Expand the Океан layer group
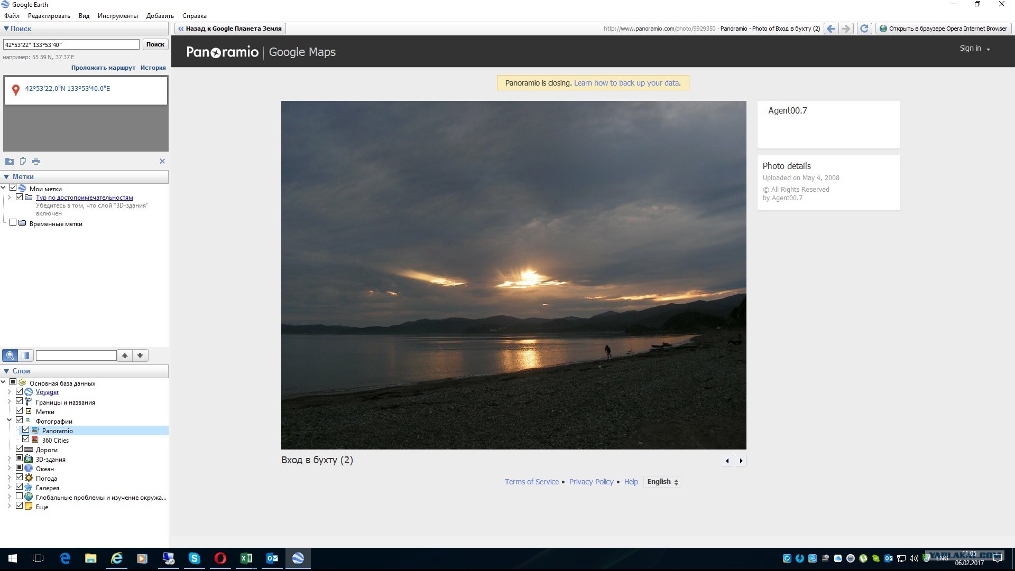Viewport: 1015px width, 571px height. pos(9,469)
